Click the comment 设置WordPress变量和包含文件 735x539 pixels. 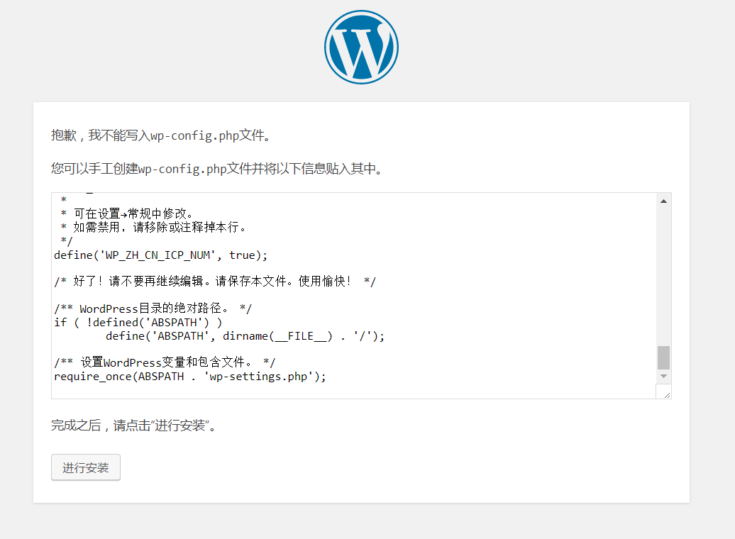[x=165, y=362]
